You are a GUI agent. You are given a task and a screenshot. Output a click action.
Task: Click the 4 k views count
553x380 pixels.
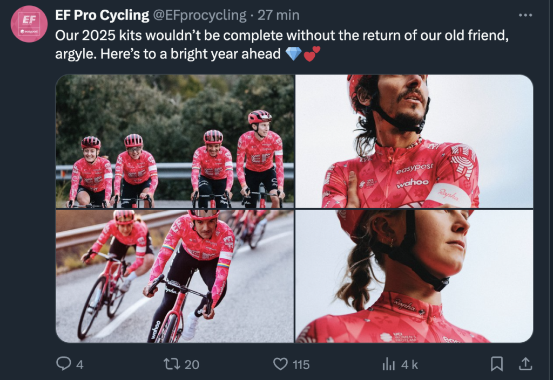pos(410,365)
